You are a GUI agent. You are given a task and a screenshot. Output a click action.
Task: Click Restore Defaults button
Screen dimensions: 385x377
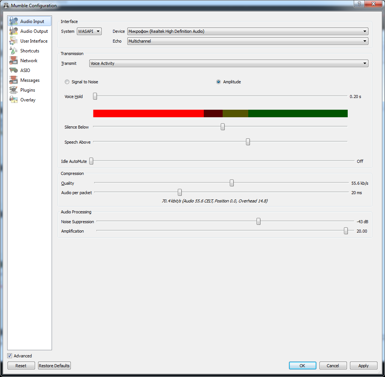[54, 365]
